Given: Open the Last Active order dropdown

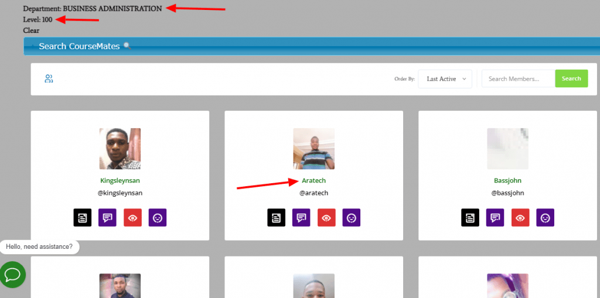Looking at the screenshot, I should (x=445, y=79).
